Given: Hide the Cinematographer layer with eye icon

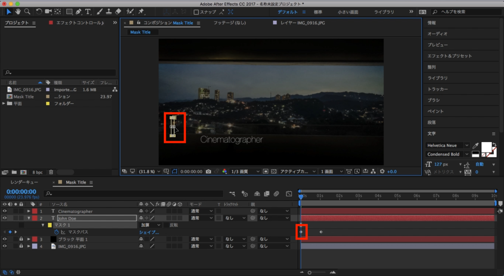Looking at the screenshot, I should (x=5, y=211).
